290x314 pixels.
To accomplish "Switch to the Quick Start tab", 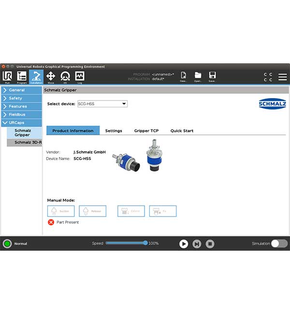I will coord(182,131).
